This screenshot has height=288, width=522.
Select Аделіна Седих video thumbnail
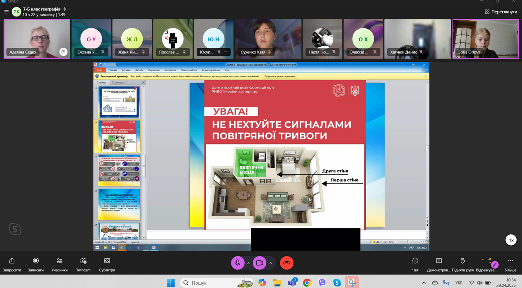(x=37, y=39)
